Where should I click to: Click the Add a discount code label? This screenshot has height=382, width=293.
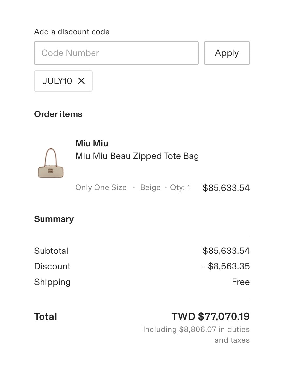(72, 32)
